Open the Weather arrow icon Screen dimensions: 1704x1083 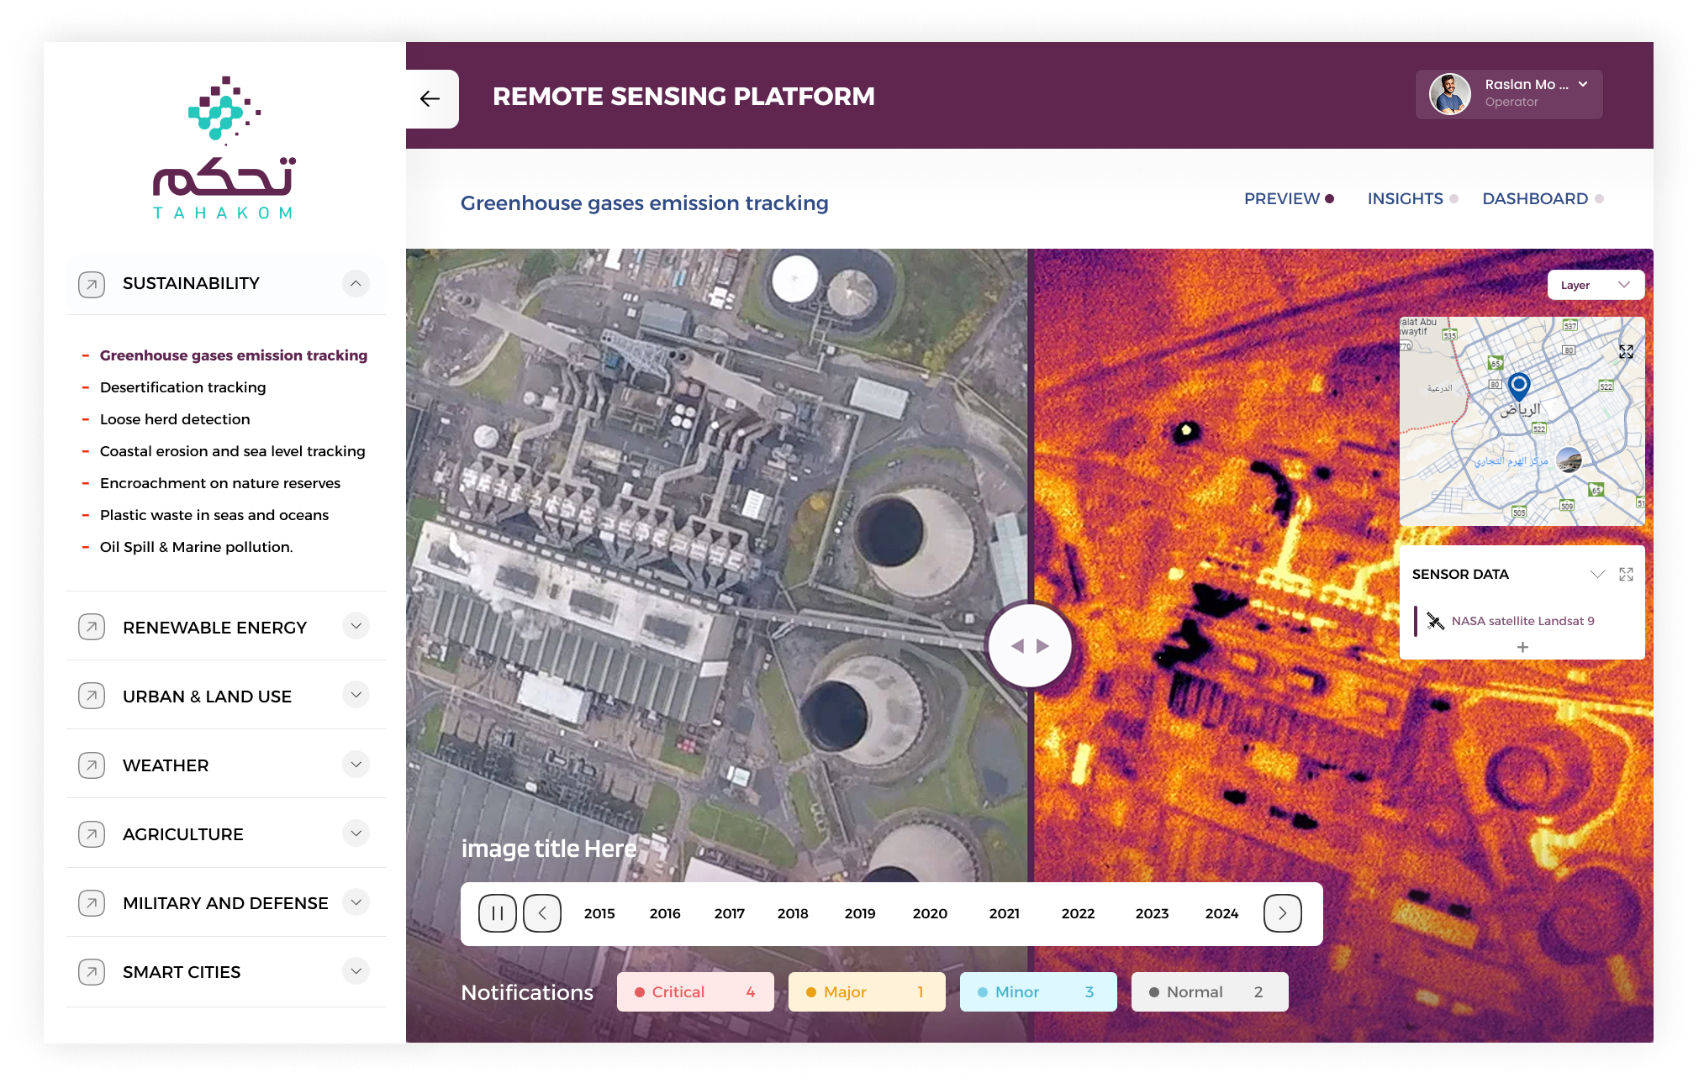coord(92,765)
